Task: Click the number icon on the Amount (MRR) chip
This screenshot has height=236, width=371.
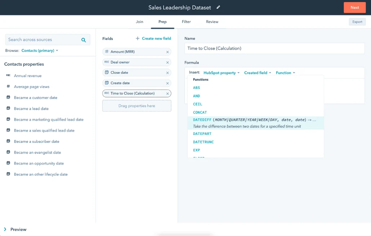Action: click(x=107, y=52)
